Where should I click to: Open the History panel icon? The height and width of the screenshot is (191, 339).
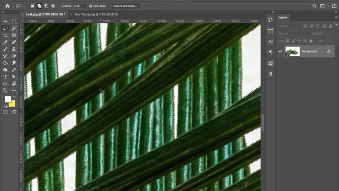point(271,20)
